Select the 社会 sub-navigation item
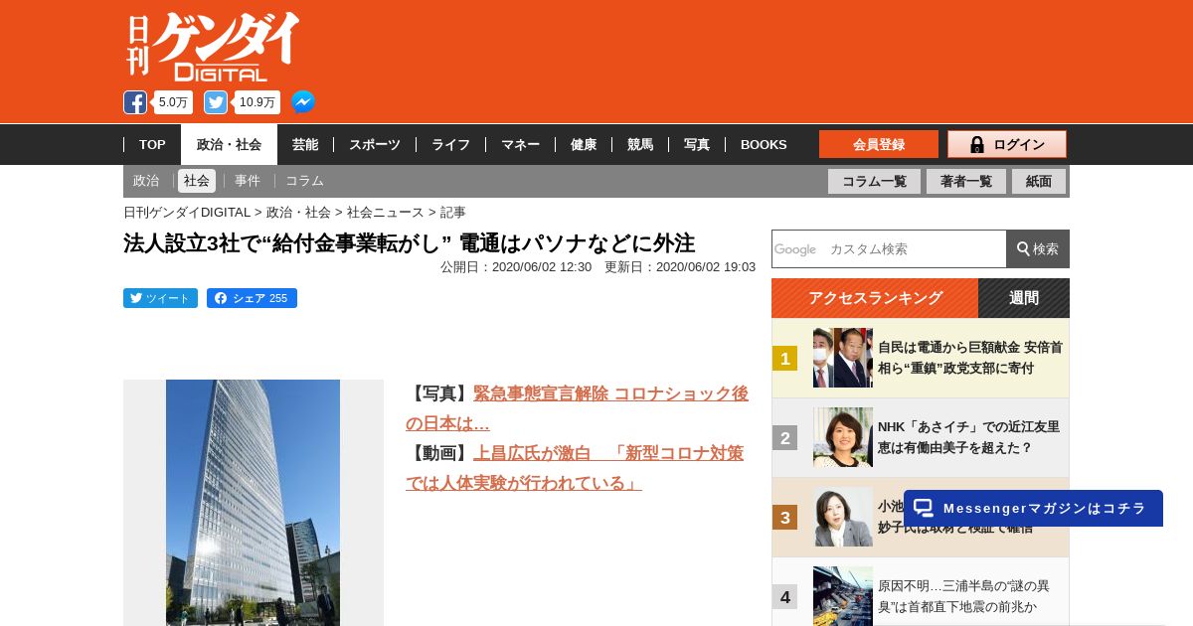 197,181
